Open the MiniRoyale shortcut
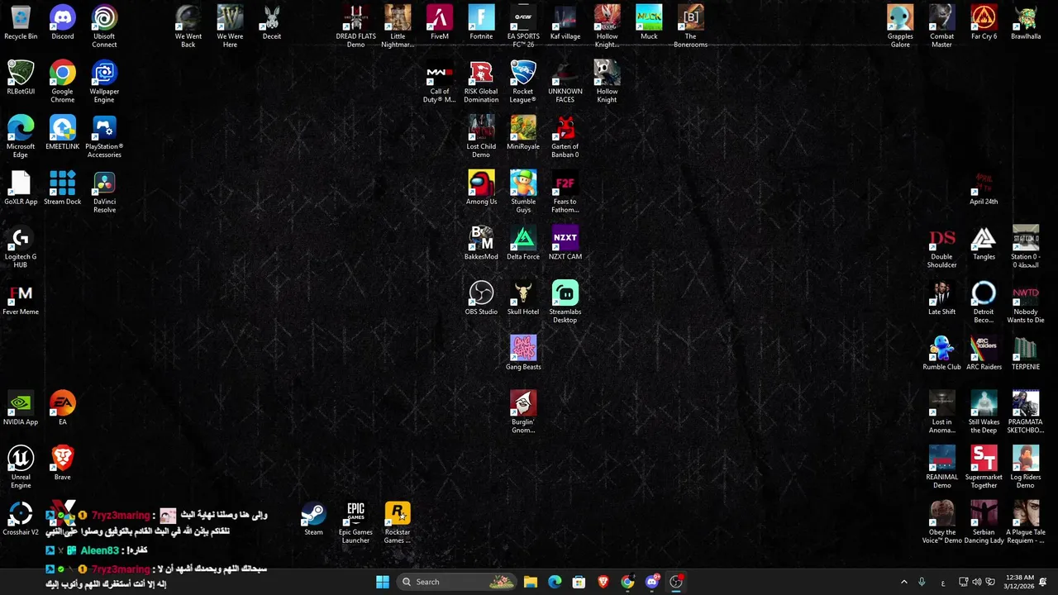The image size is (1058, 595). coord(523,133)
